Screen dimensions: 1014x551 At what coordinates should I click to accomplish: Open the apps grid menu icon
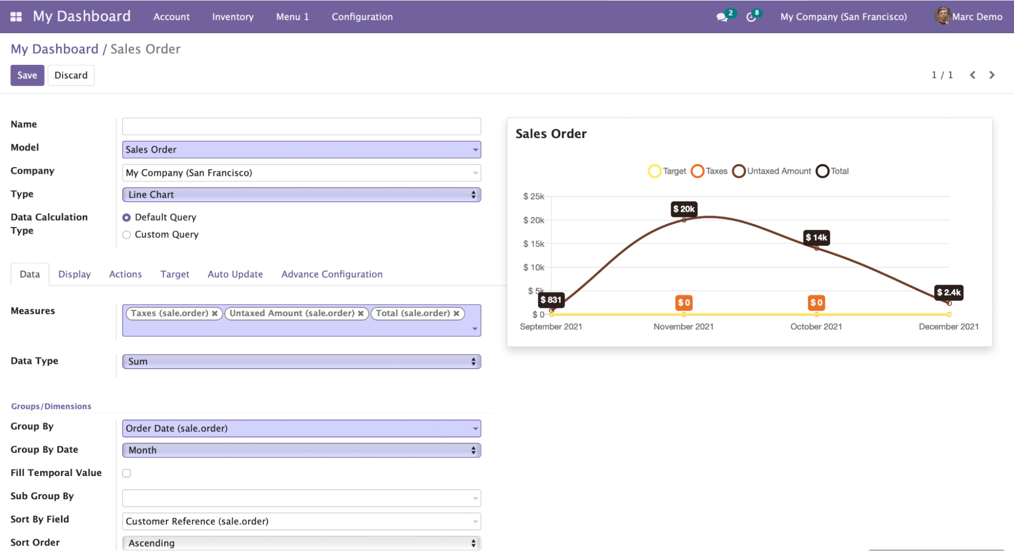coord(16,17)
